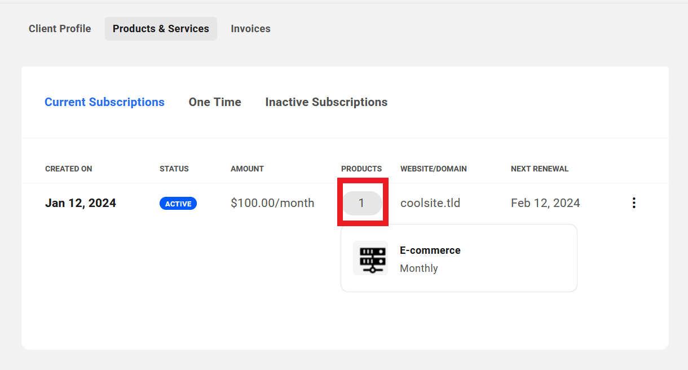688x370 pixels.
Task: Click the Feb 12, 2024 renewal date
Action: [545, 202]
